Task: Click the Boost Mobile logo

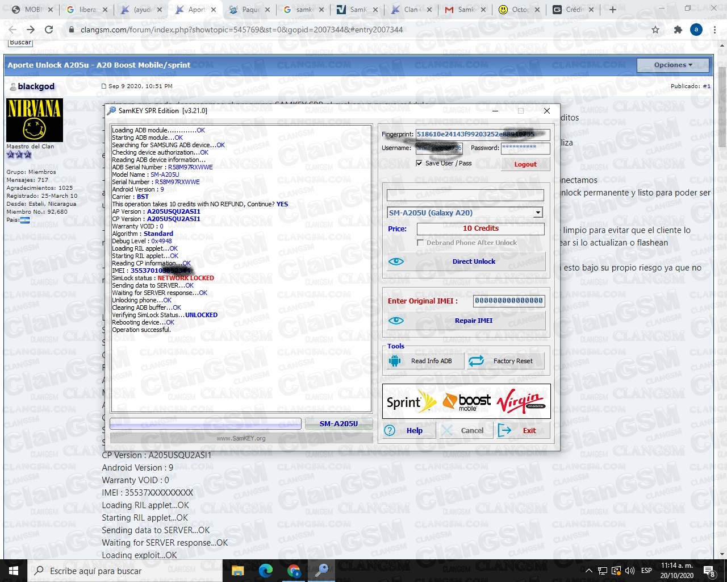Action: (x=467, y=402)
